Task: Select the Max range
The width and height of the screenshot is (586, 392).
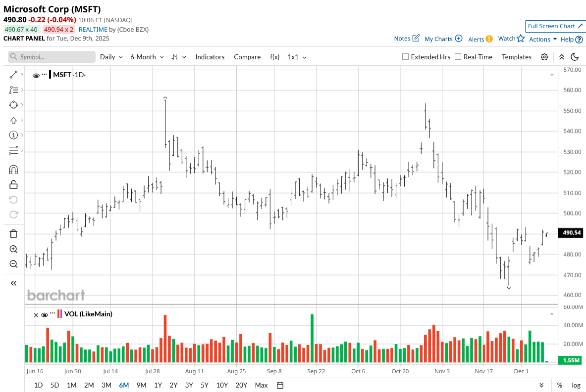Action: tap(261, 385)
